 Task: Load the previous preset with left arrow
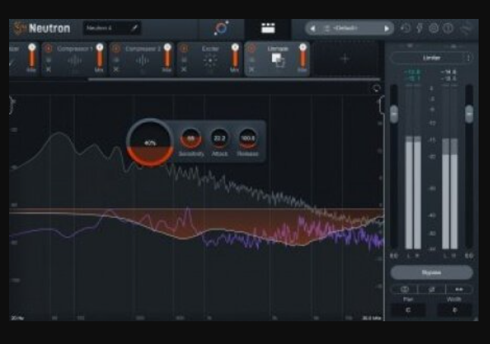[312, 29]
